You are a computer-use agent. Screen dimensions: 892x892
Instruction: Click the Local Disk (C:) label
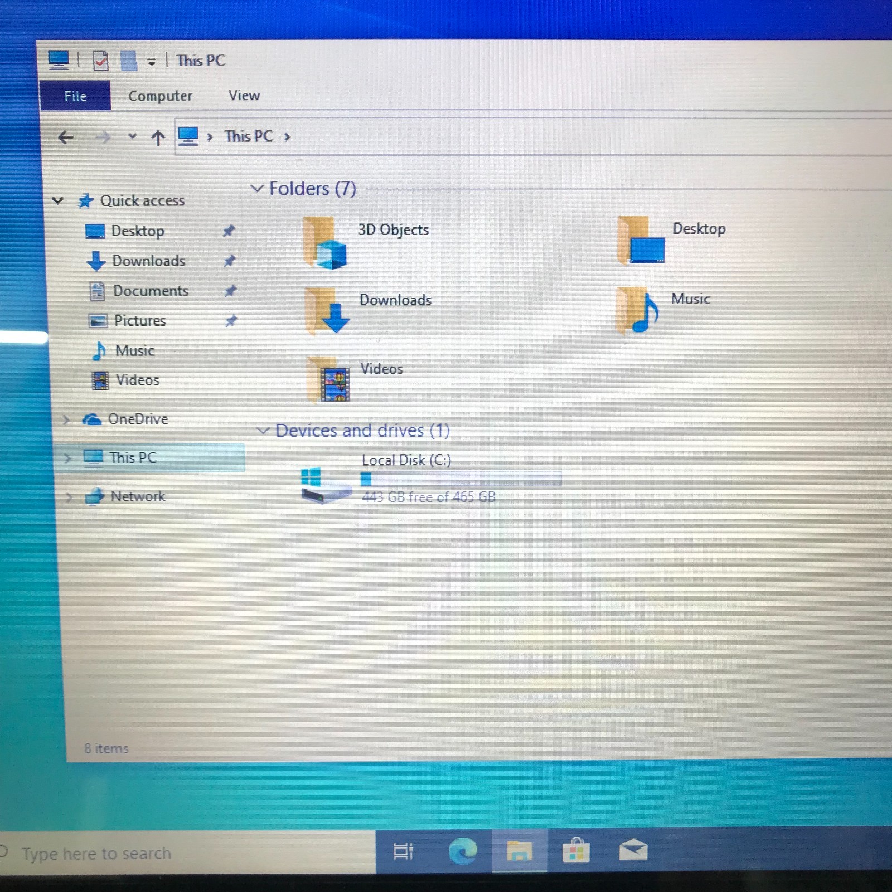pos(406,460)
